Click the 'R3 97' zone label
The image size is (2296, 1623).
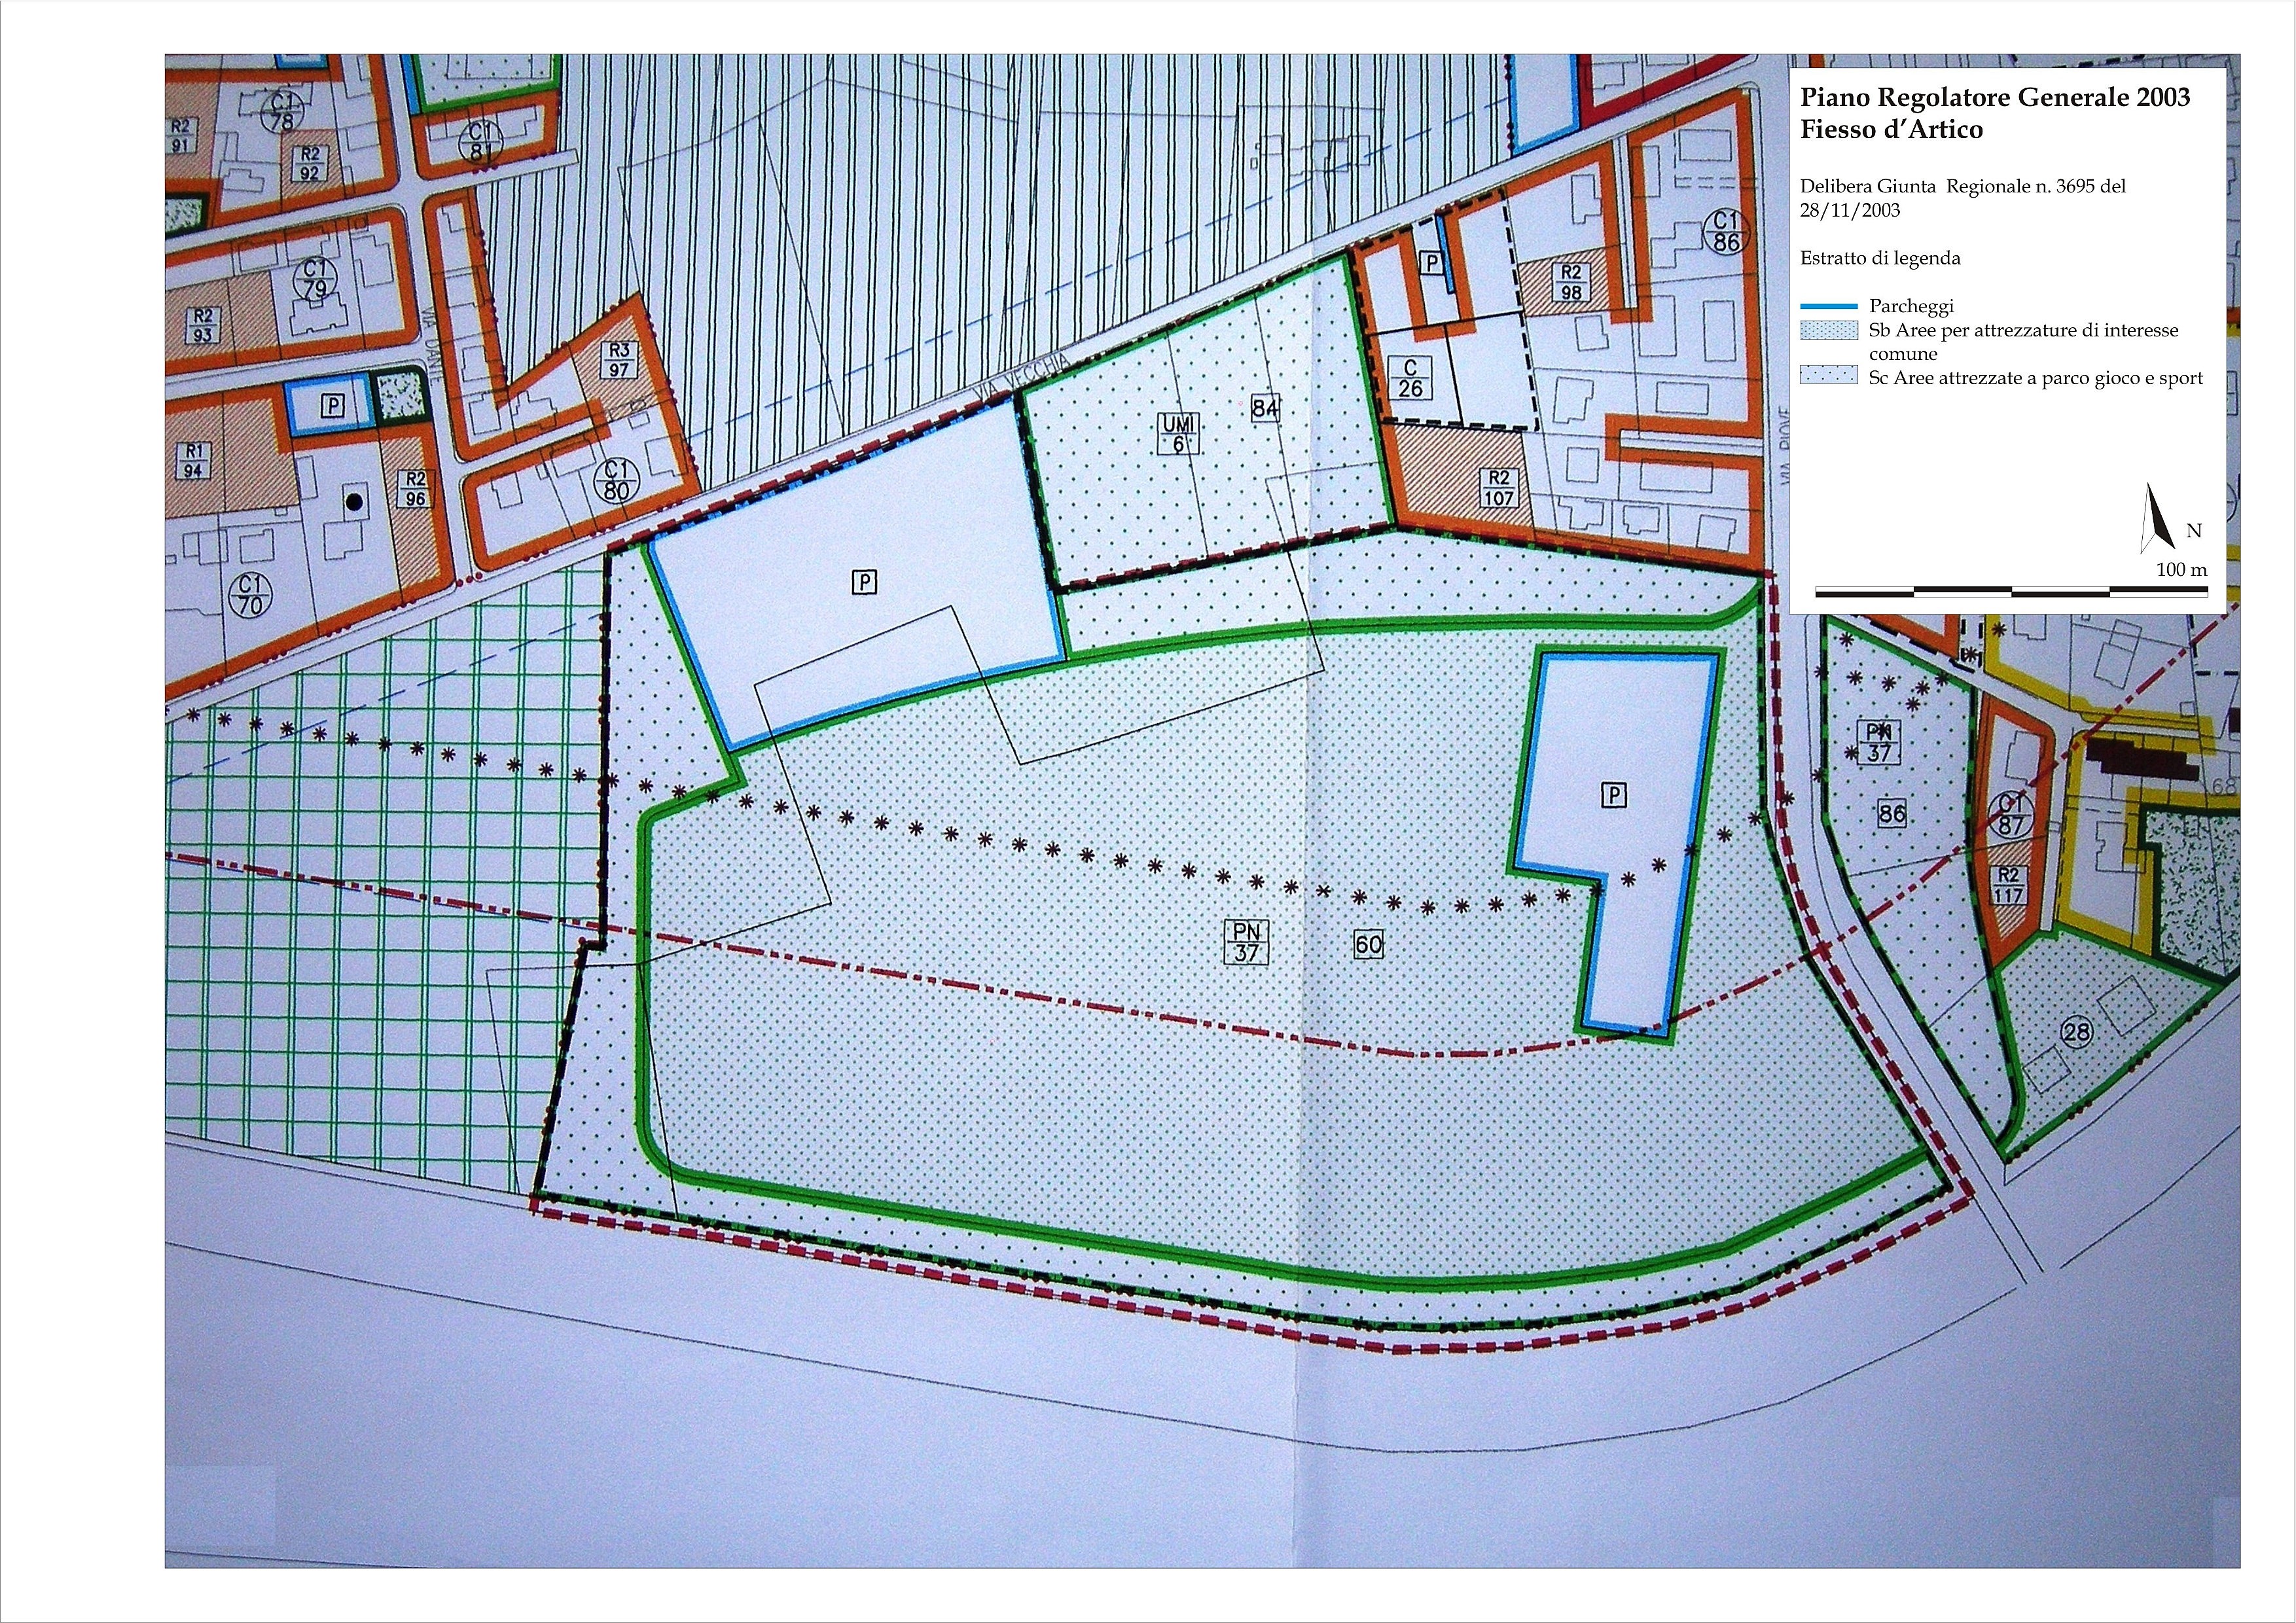619,360
